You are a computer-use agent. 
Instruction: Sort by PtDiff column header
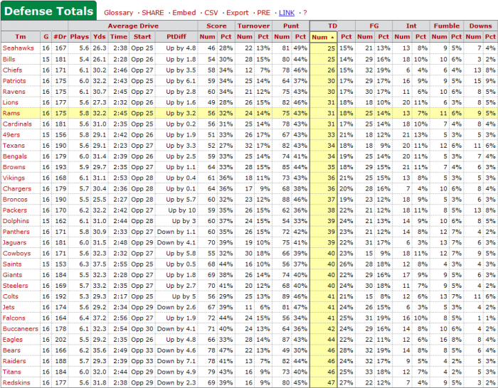point(176,37)
